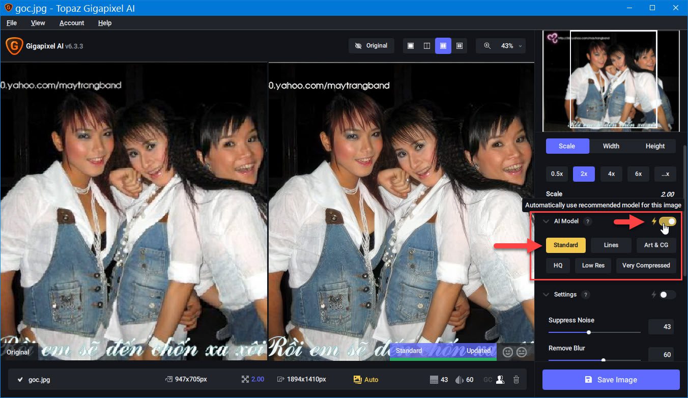688x398 pixels.
Task: Choose 6x scale factor
Action: point(638,174)
